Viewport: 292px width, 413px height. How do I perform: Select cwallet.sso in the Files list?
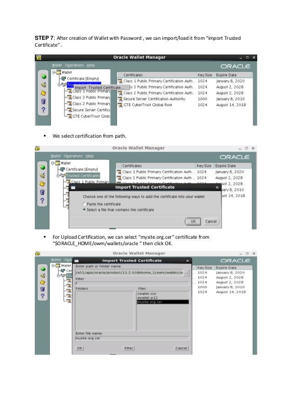point(147,294)
